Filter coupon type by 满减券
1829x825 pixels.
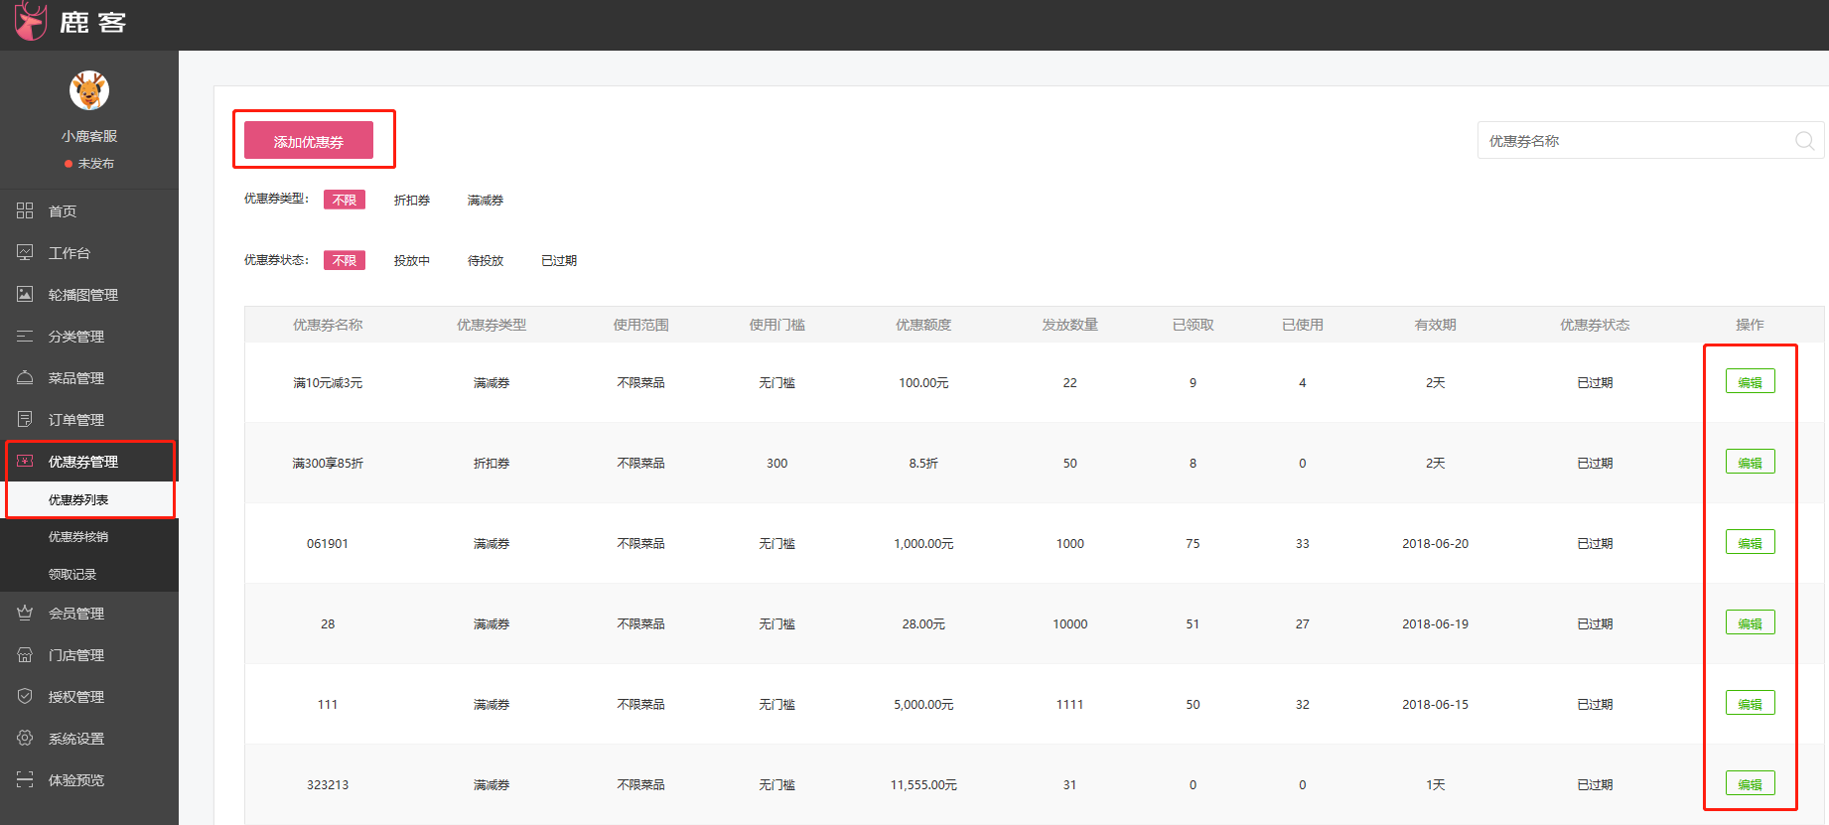tap(486, 200)
